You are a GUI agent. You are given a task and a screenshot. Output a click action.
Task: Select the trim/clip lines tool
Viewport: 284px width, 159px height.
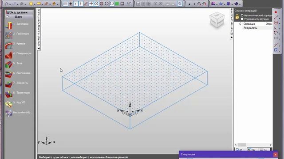click(x=276, y=45)
